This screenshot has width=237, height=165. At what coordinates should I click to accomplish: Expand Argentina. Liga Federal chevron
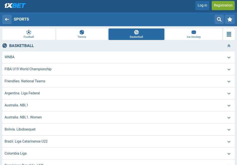(229, 93)
